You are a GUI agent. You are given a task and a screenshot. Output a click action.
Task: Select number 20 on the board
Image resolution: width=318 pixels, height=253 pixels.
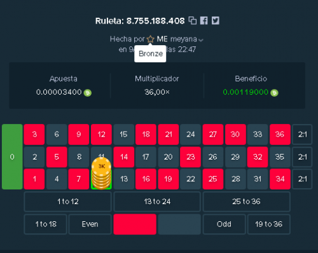[x=169, y=157]
